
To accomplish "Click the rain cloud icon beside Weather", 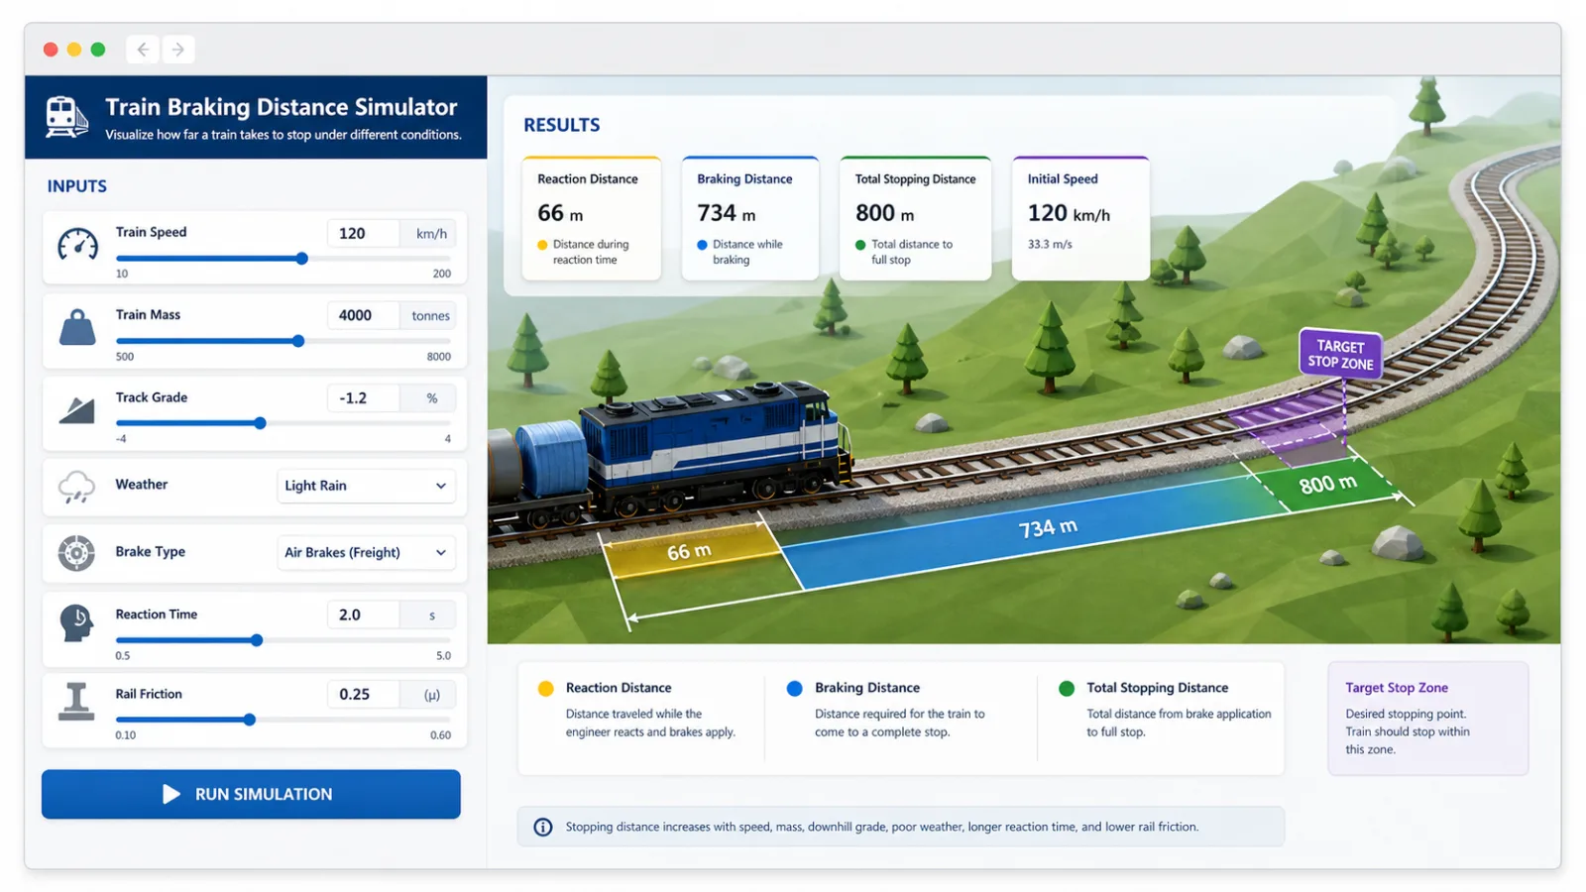I will pos(76,487).
